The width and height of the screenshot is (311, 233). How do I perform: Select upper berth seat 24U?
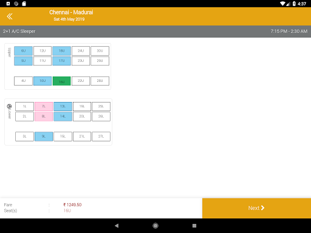pos(81,51)
